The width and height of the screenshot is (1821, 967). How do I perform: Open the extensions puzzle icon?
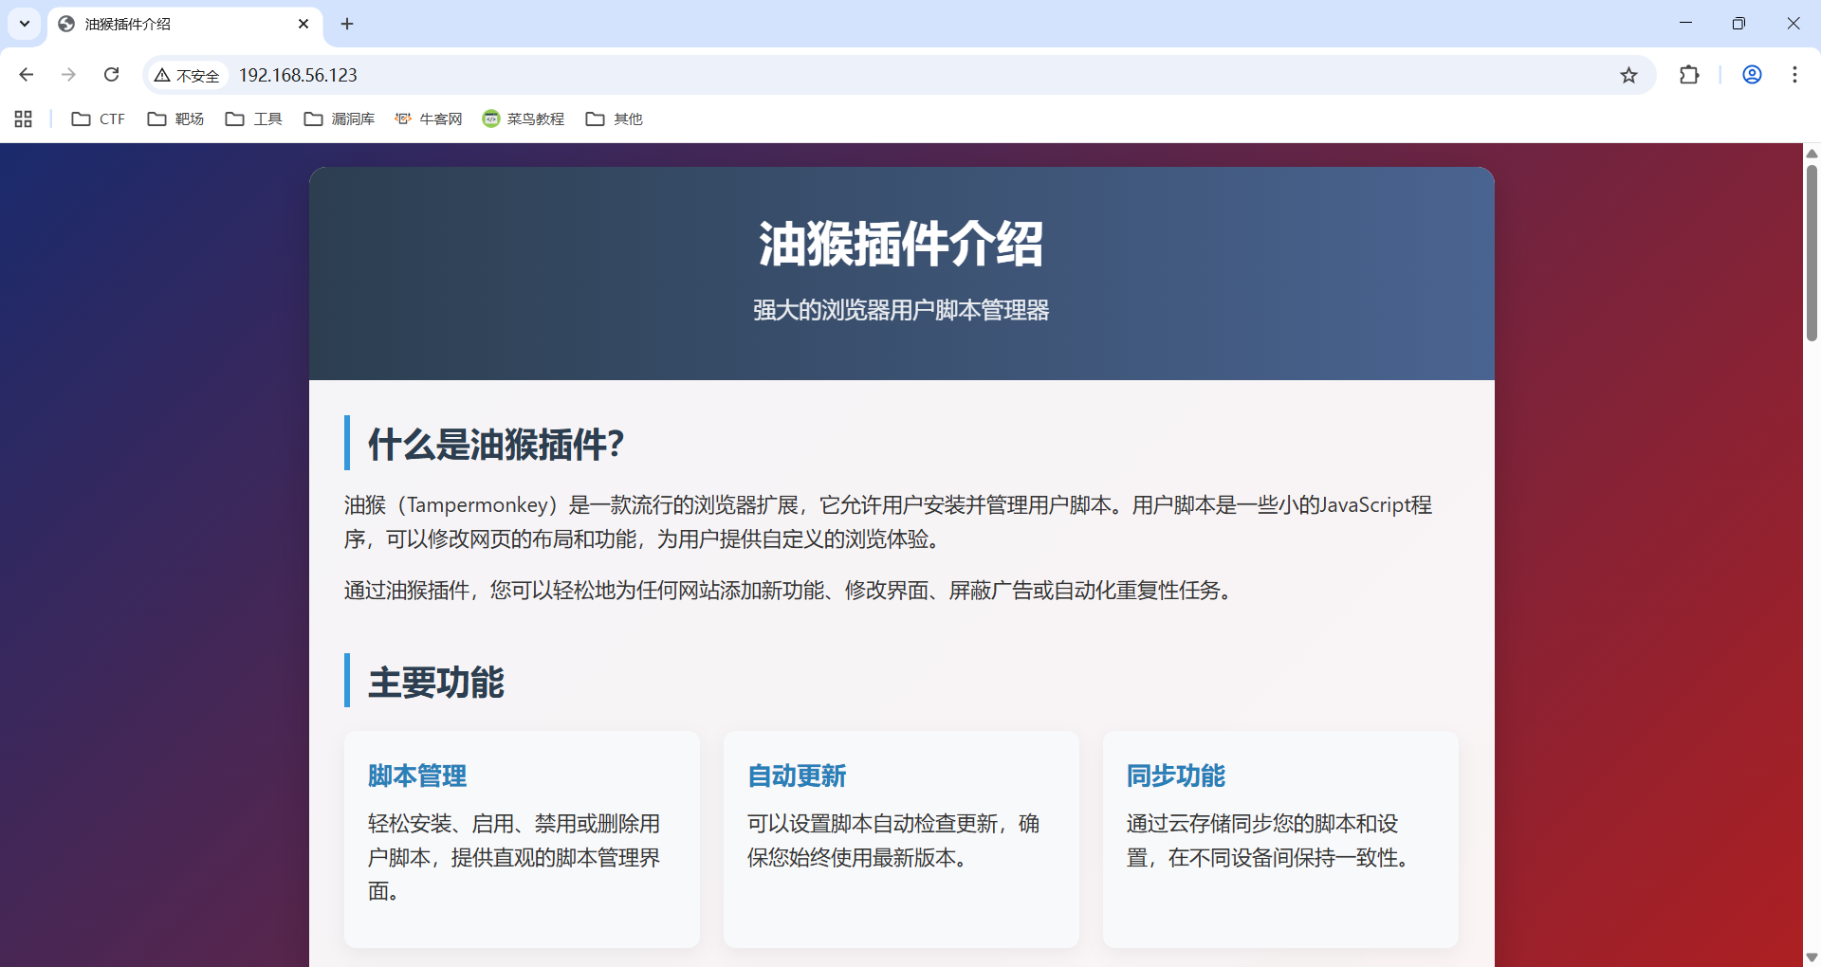click(x=1689, y=75)
